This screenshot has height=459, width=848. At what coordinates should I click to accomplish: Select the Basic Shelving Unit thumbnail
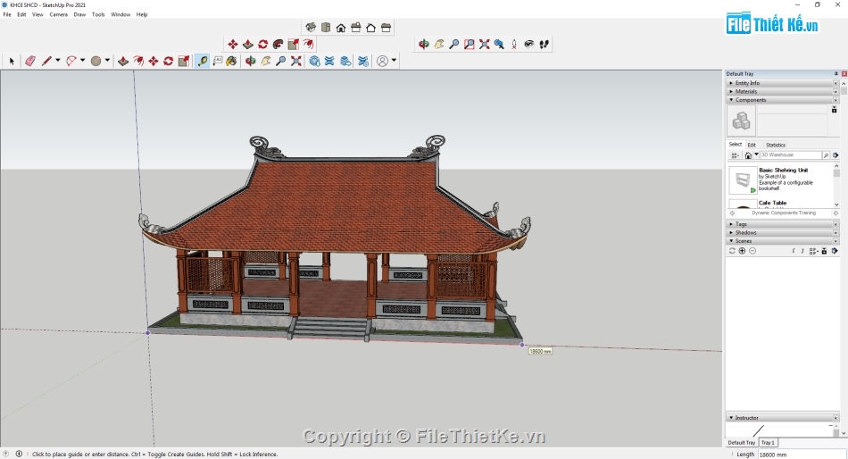pyautogui.click(x=743, y=180)
